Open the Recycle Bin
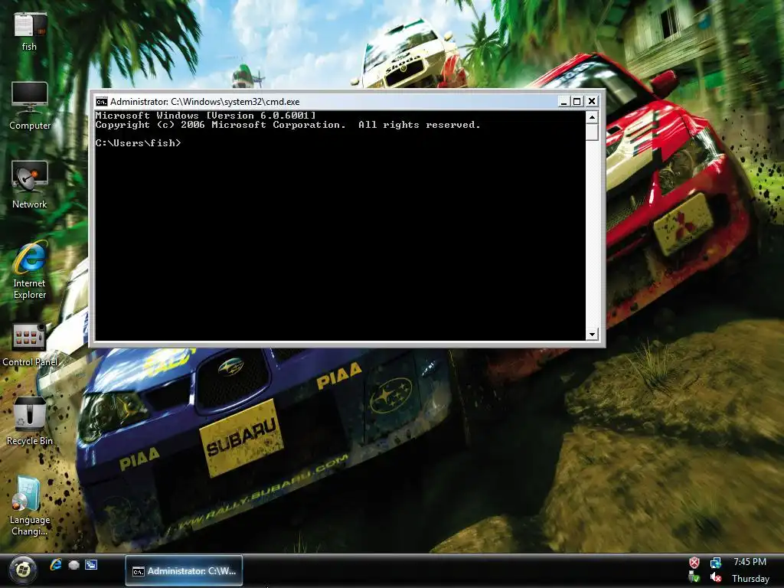Screen dimensions: 784x588 [30, 422]
